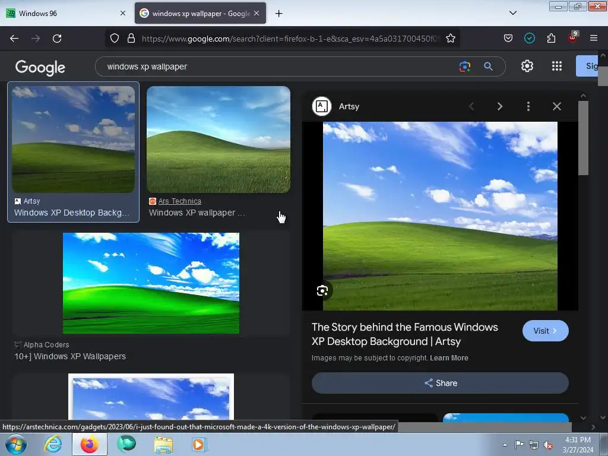608x456 pixels.
Task: Save page to Pocket
Action: tap(508, 38)
